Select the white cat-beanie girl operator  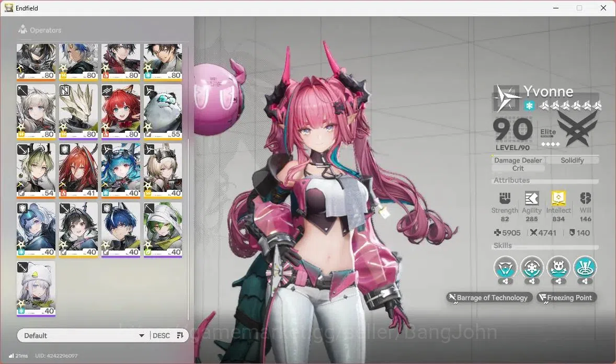click(36, 289)
